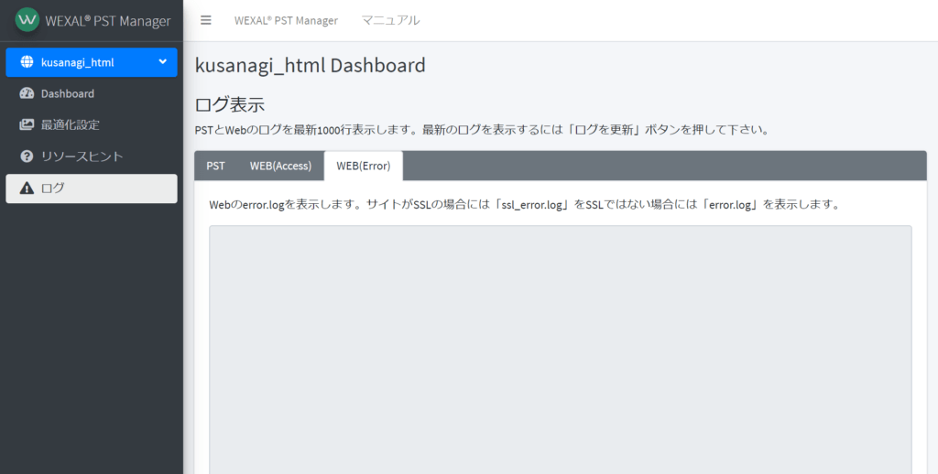Open the マニュアル link in top bar

point(390,20)
